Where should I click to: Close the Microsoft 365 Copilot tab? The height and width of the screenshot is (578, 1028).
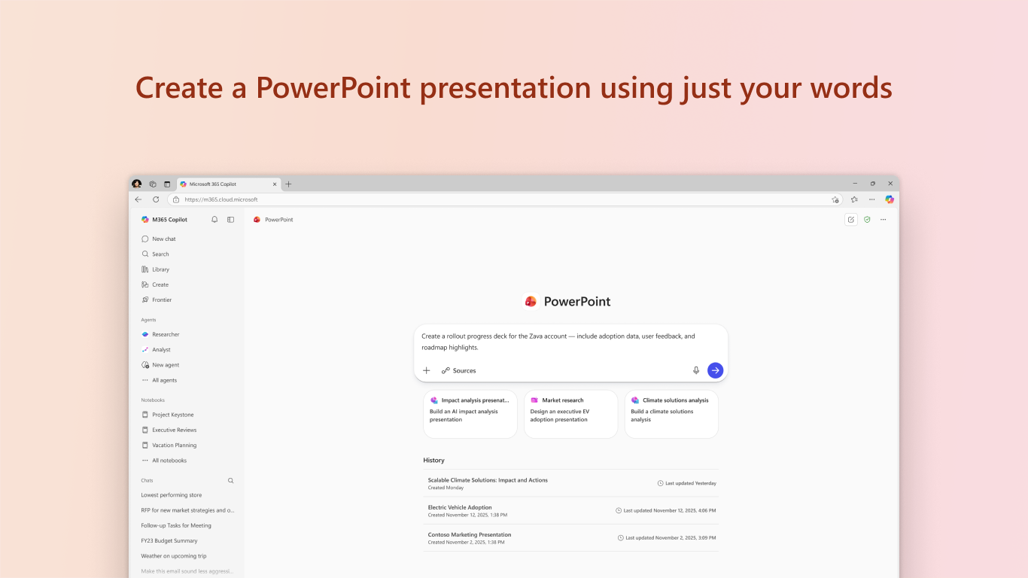(x=275, y=184)
